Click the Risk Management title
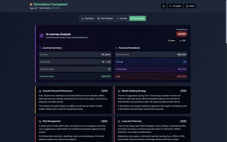 pyautogui.click(x=52, y=121)
